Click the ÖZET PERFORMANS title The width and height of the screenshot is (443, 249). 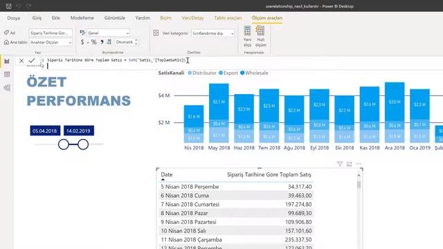78,91
